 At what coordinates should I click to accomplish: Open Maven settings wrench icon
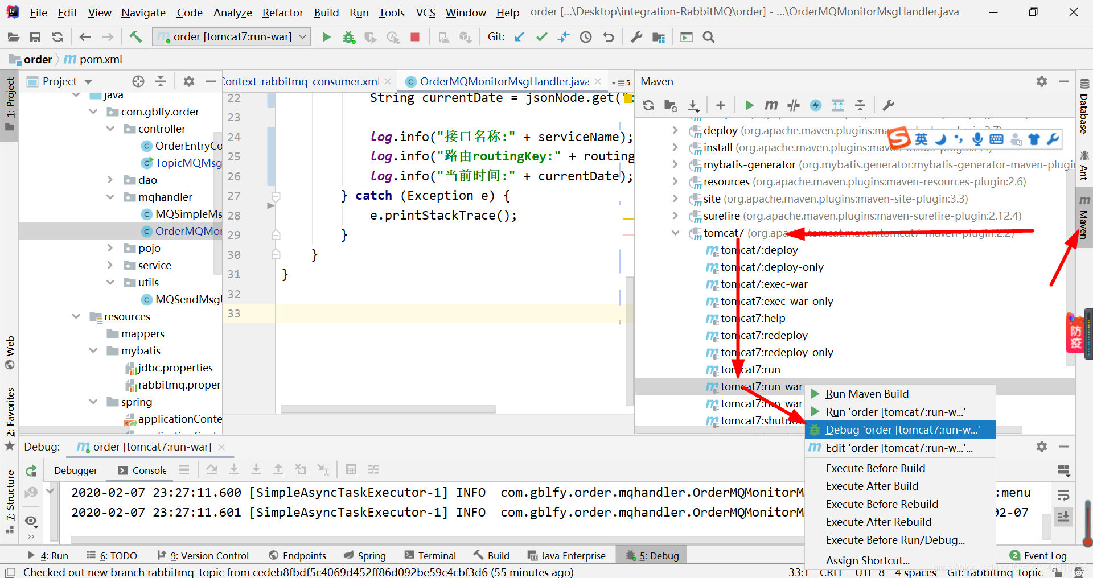(x=888, y=105)
